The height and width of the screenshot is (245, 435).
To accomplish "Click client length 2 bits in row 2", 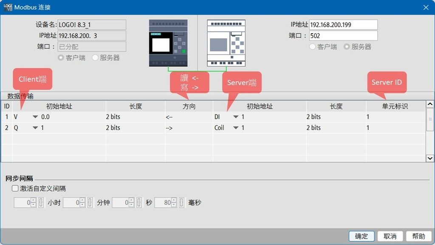I will pos(136,128).
